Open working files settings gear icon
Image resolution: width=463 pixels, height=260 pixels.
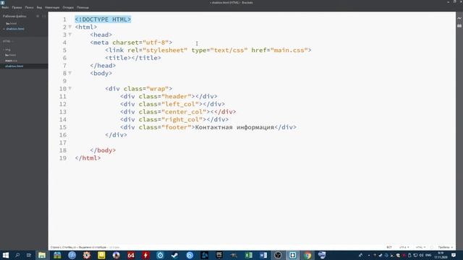tap(38, 16)
